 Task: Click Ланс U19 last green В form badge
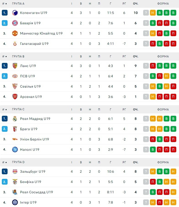173,66
